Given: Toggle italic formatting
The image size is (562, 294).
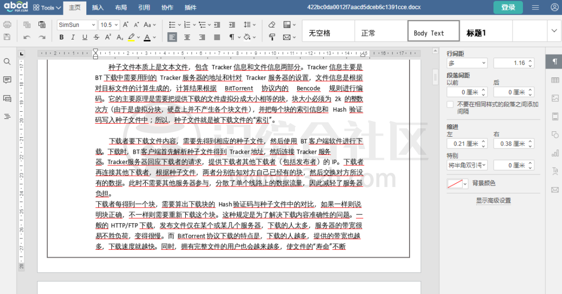Looking at the screenshot, I should tap(73, 37).
